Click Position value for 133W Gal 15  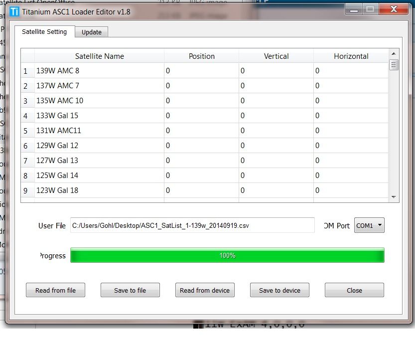[201, 116]
